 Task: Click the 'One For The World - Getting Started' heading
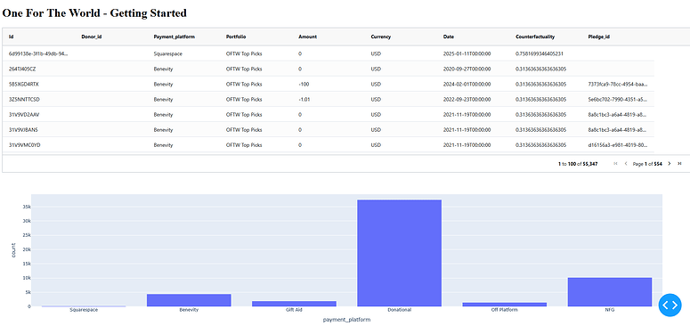coord(94,13)
